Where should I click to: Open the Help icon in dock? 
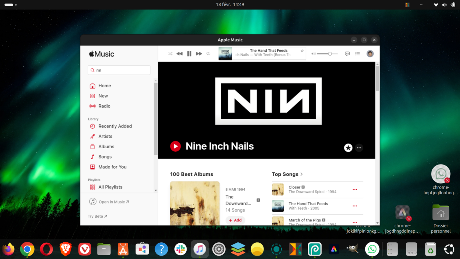coord(161,250)
